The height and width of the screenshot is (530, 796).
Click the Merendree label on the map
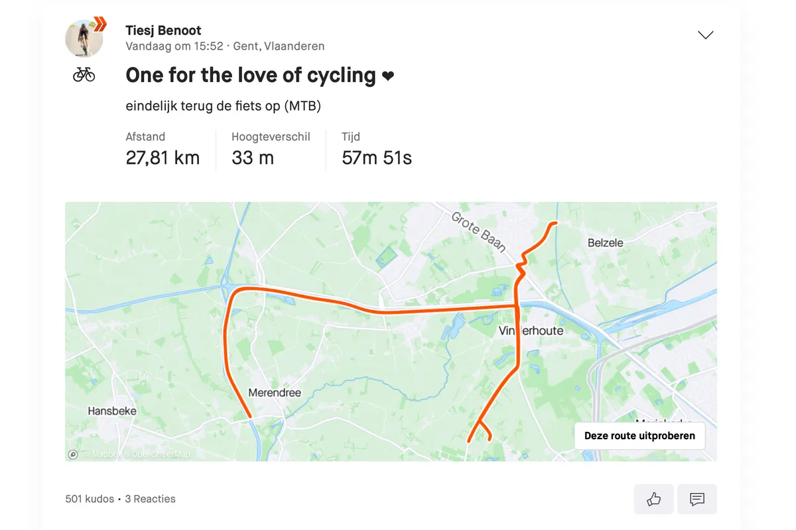pyautogui.click(x=275, y=393)
